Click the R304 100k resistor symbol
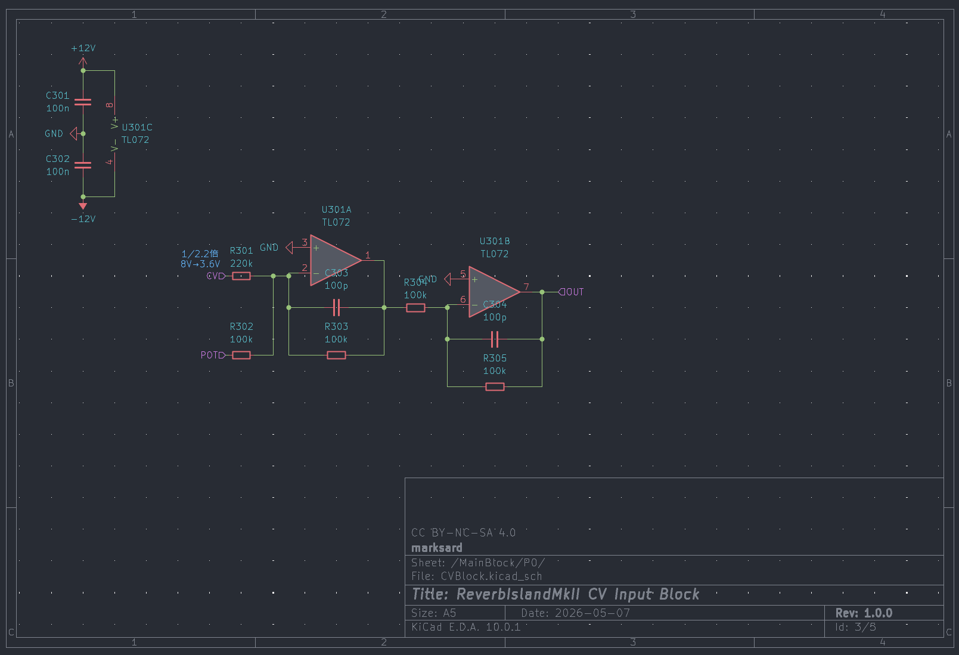Image resolution: width=959 pixels, height=655 pixels. click(415, 308)
